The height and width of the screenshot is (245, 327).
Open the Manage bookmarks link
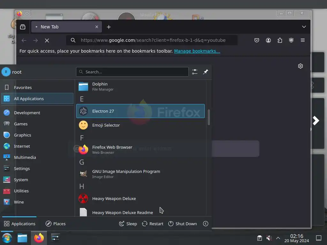tap(197, 51)
